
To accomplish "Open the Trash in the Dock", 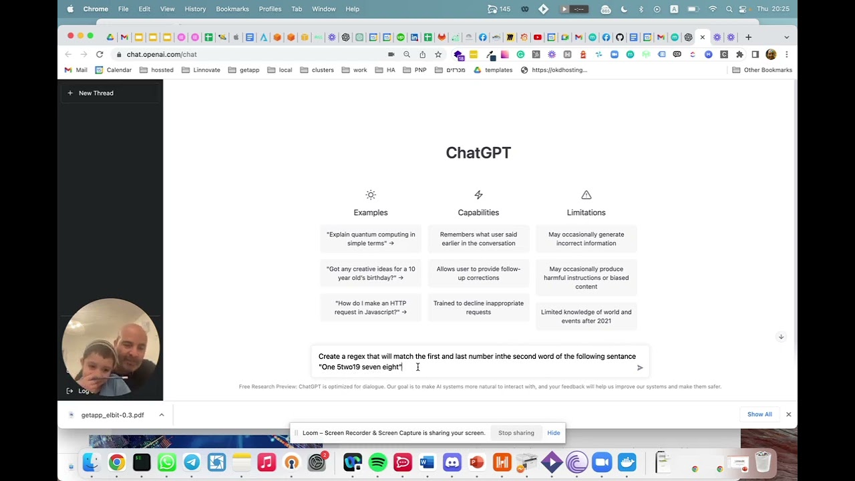I will pos(763,462).
